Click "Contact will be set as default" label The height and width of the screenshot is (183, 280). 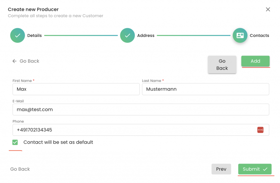pyautogui.click(x=58, y=142)
